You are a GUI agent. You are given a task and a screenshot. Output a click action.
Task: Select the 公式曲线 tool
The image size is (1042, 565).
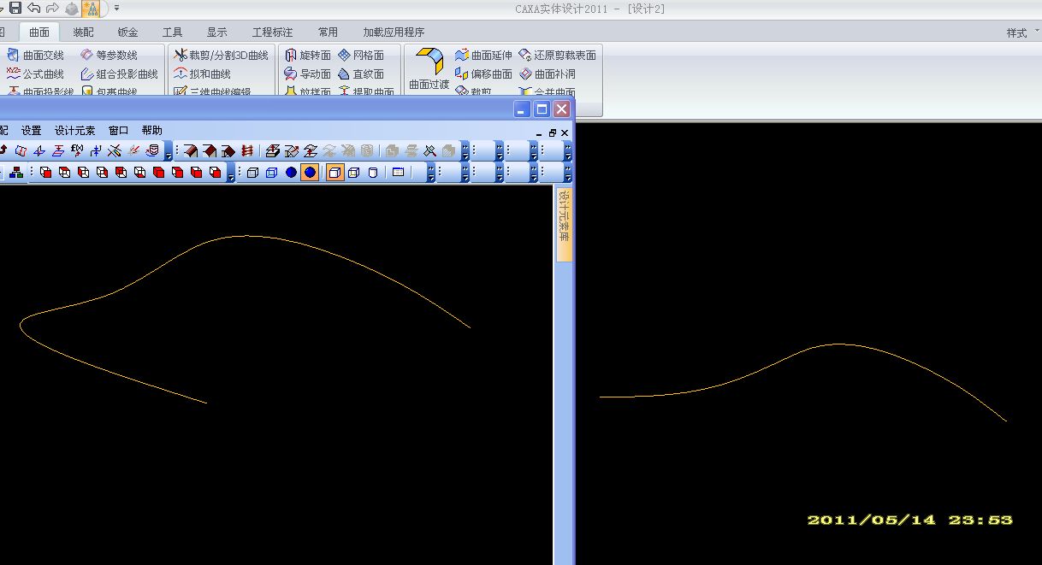(x=36, y=74)
